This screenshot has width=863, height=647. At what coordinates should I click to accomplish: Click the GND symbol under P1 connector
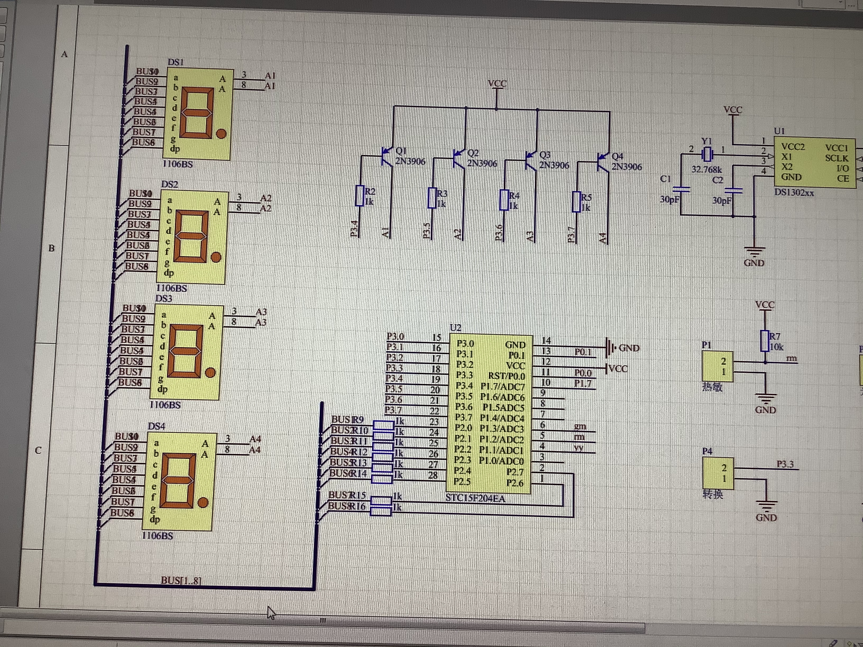click(x=765, y=404)
